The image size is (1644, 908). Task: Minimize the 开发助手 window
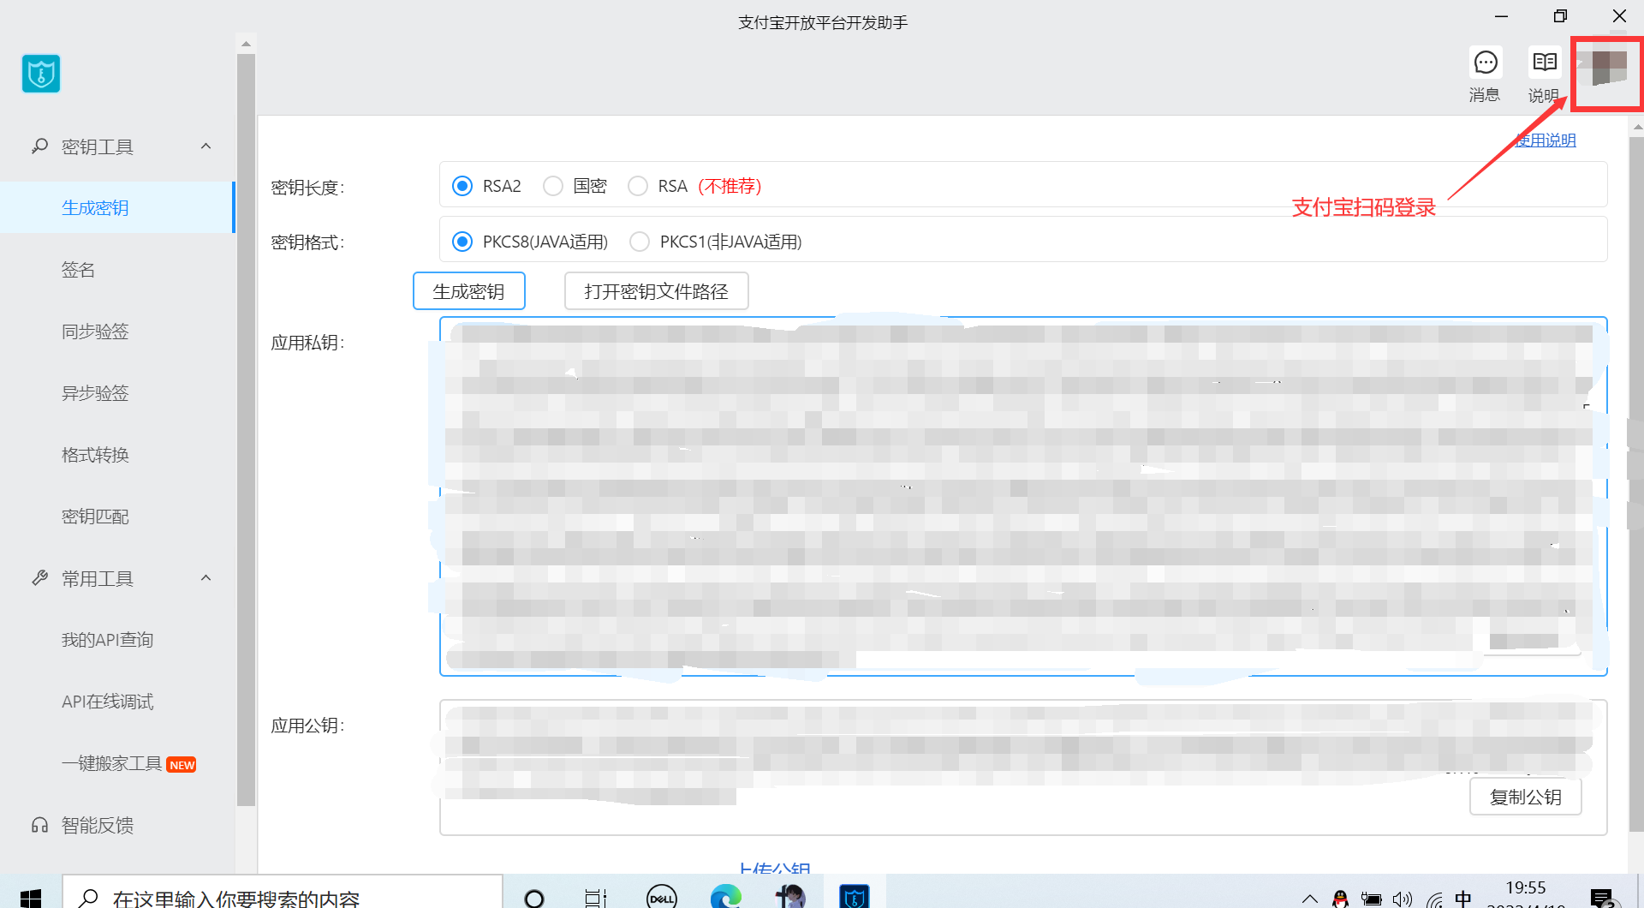(x=1501, y=16)
